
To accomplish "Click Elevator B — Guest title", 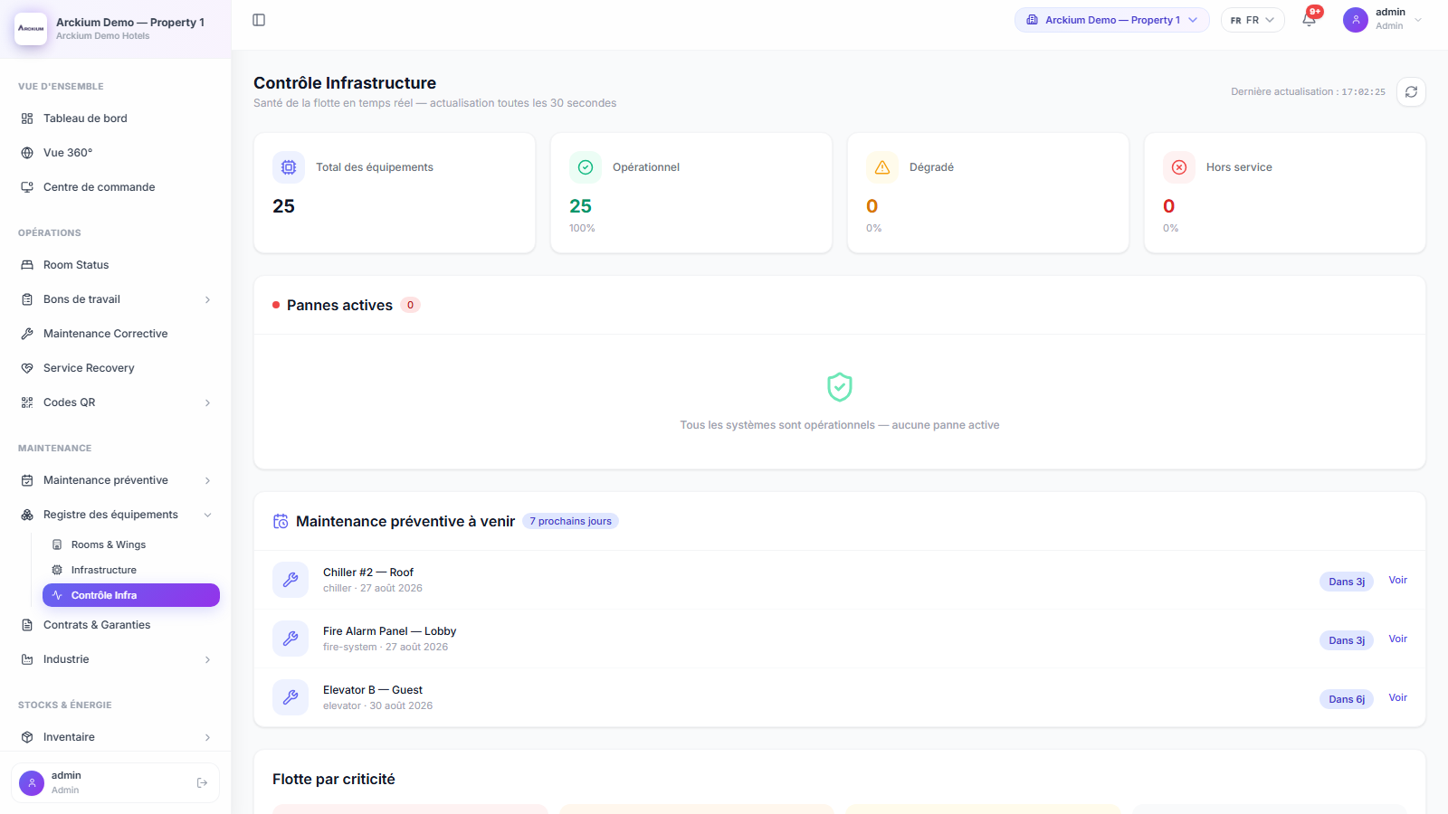I will click(x=373, y=690).
